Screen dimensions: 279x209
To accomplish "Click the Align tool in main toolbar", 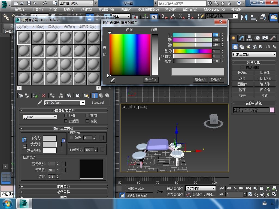I will [x=253, y=17].
